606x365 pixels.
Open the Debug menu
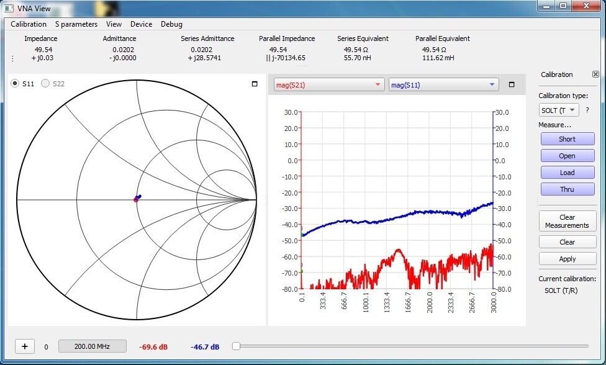[171, 24]
